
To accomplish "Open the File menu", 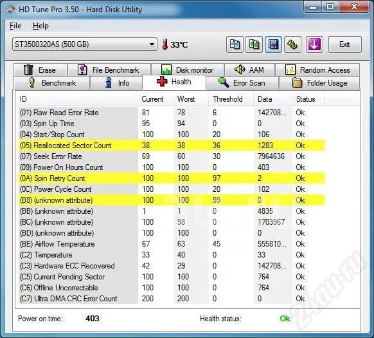I will point(15,26).
